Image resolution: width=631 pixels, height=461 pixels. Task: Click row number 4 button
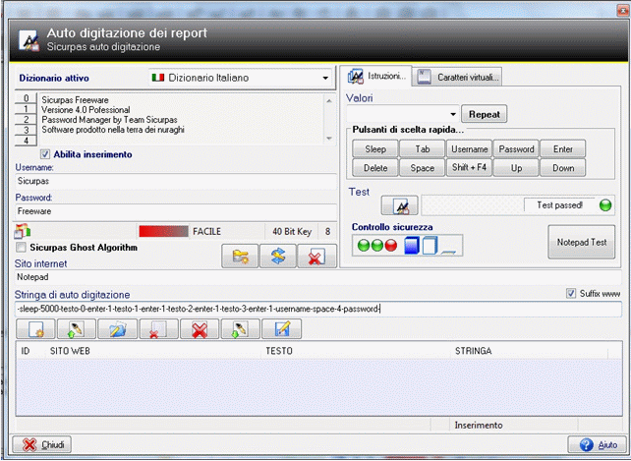point(26,141)
